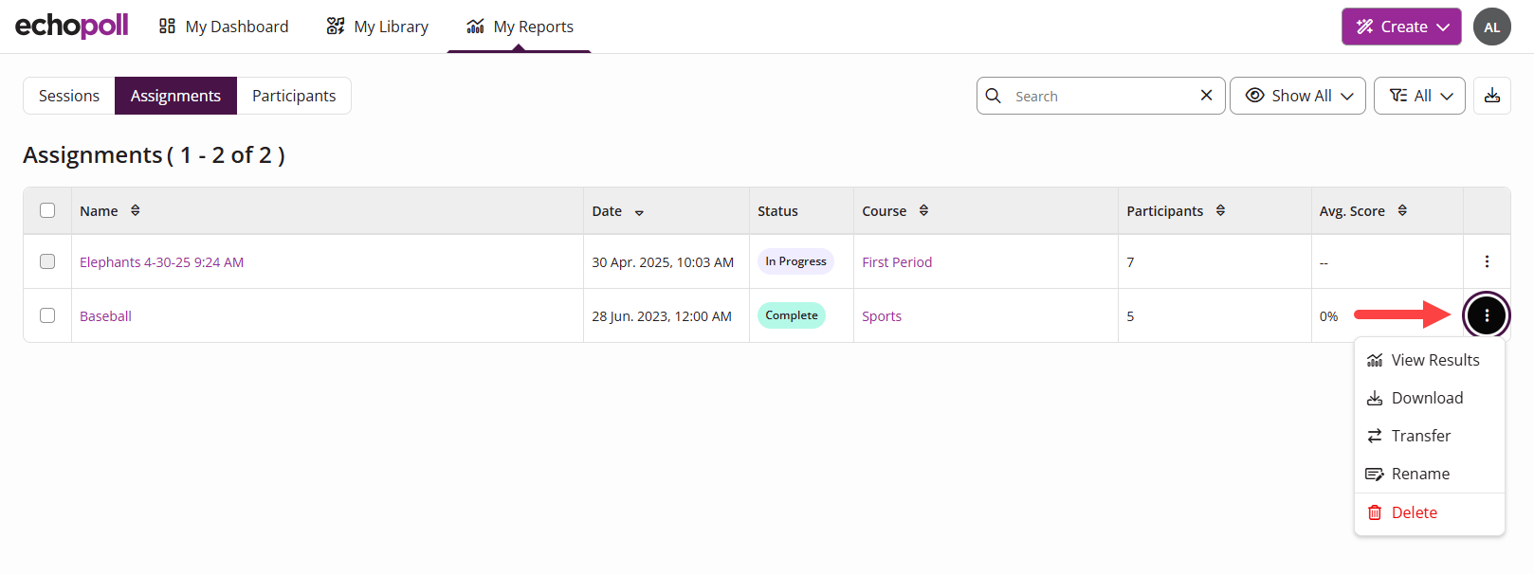Click the download export icon button
The width and height of the screenshot is (1534, 574).
tap(1492, 96)
